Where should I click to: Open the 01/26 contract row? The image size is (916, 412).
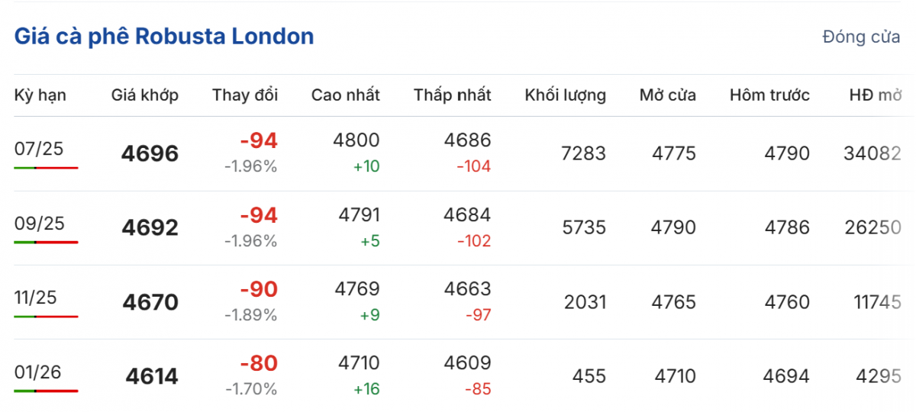[x=39, y=372]
